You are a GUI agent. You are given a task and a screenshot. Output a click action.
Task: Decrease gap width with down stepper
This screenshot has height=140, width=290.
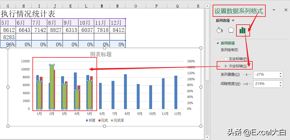281,86
